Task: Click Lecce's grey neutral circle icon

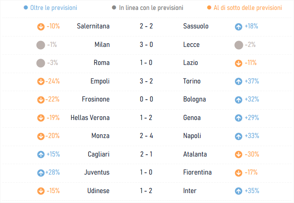Action: [239, 45]
